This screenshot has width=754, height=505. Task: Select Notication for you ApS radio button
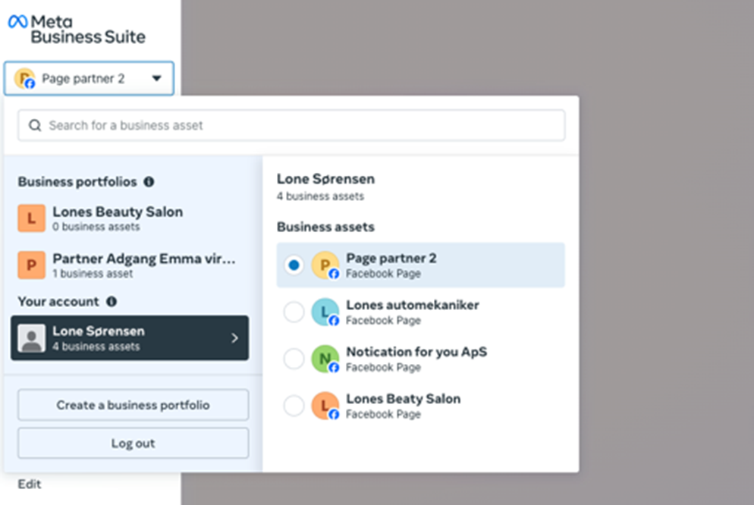click(x=294, y=359)
